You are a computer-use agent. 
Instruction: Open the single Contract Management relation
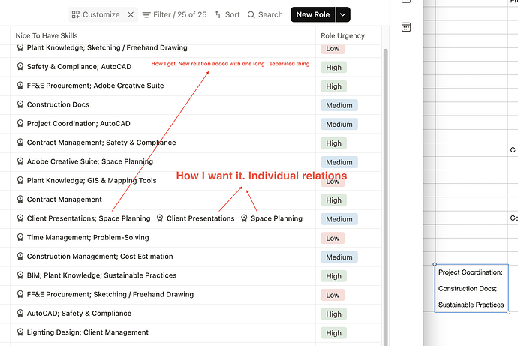point(64,200)
